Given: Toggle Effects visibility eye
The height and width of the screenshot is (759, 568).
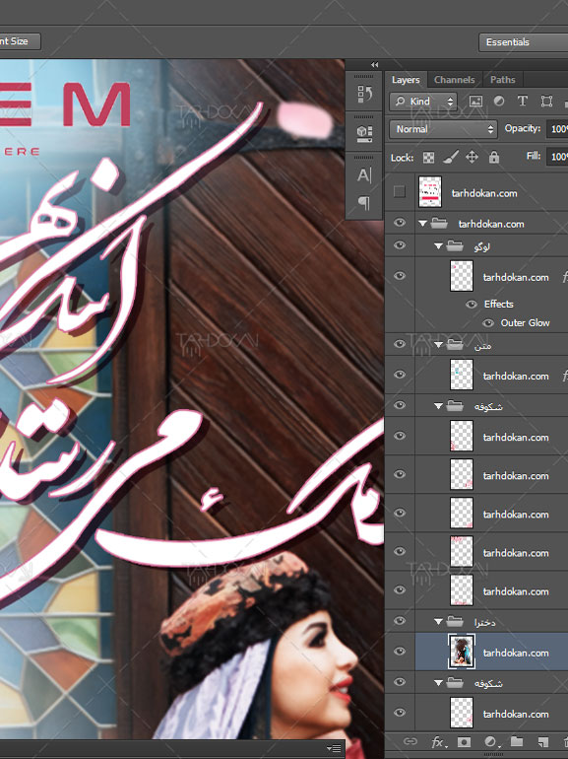Looking at the screenshot, I should pyautogui.click(x=471, y=304).
